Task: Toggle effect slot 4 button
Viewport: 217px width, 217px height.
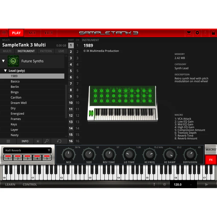Action: (37, 158)
